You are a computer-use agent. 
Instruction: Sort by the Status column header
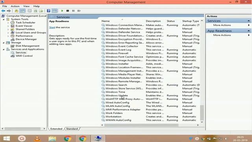170,21
